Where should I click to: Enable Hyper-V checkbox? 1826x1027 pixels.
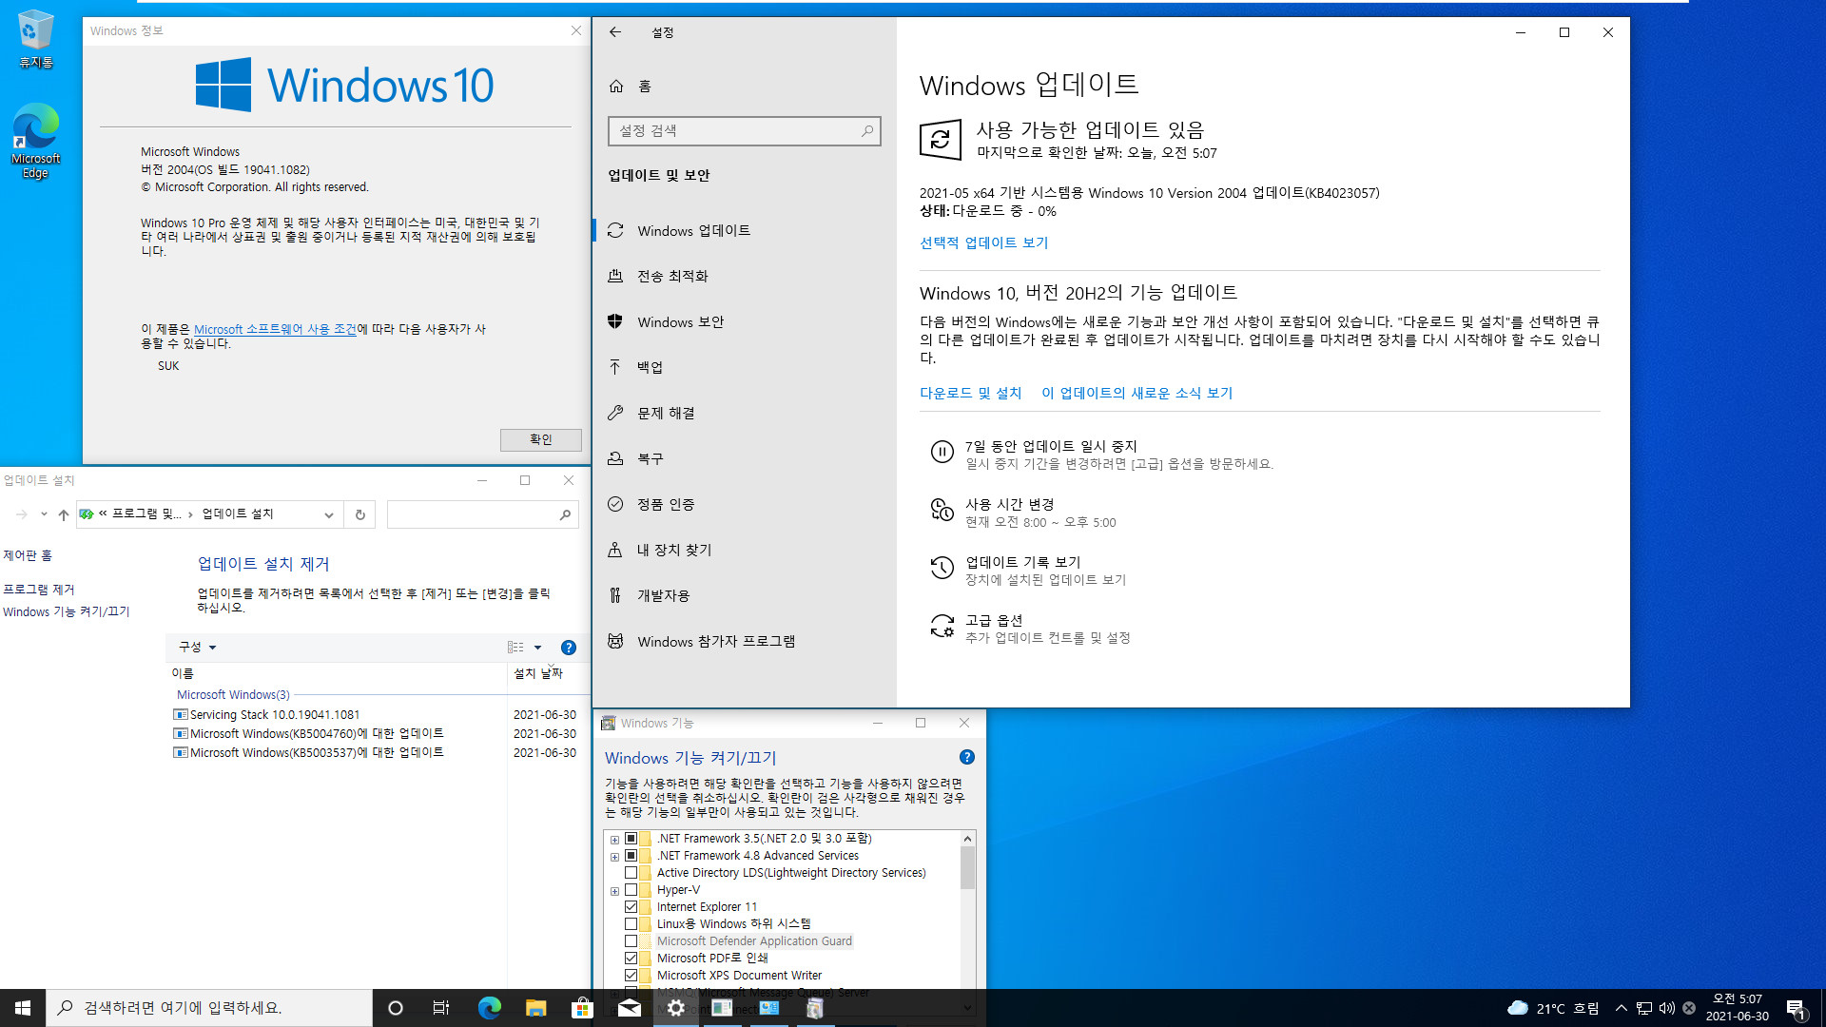click(631, 890)
